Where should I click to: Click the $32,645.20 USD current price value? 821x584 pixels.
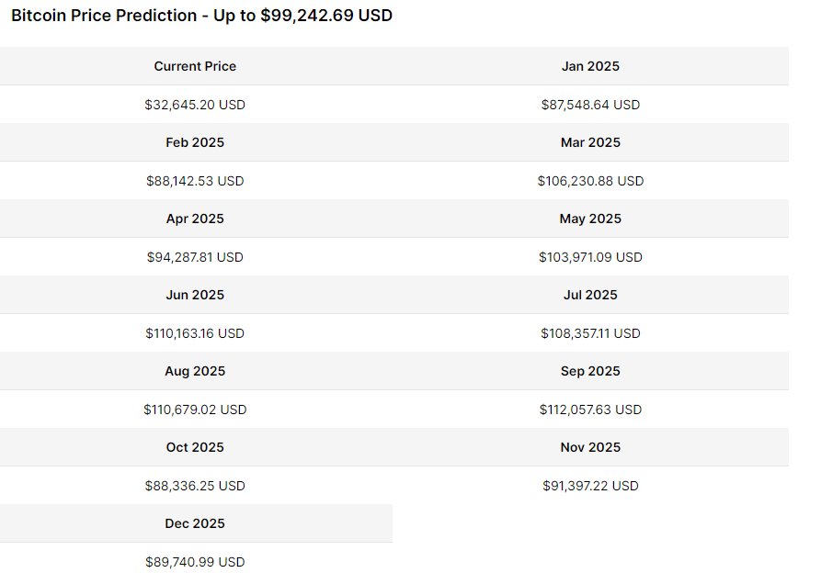(x=195, y=105)
